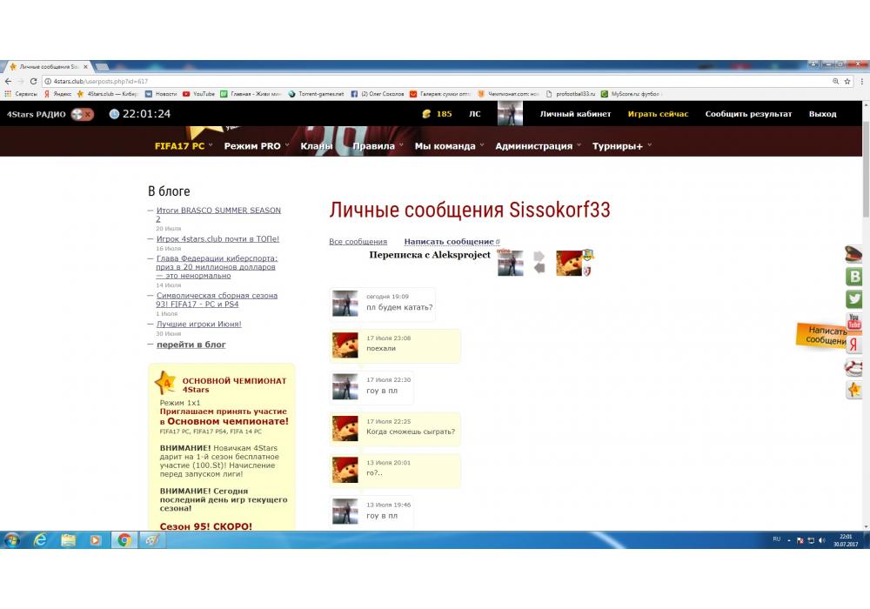The width and height of the screenshot is (870, 609).
Task: Click the orange Написать сообщение sticker
Action: [x=822, y=335]
